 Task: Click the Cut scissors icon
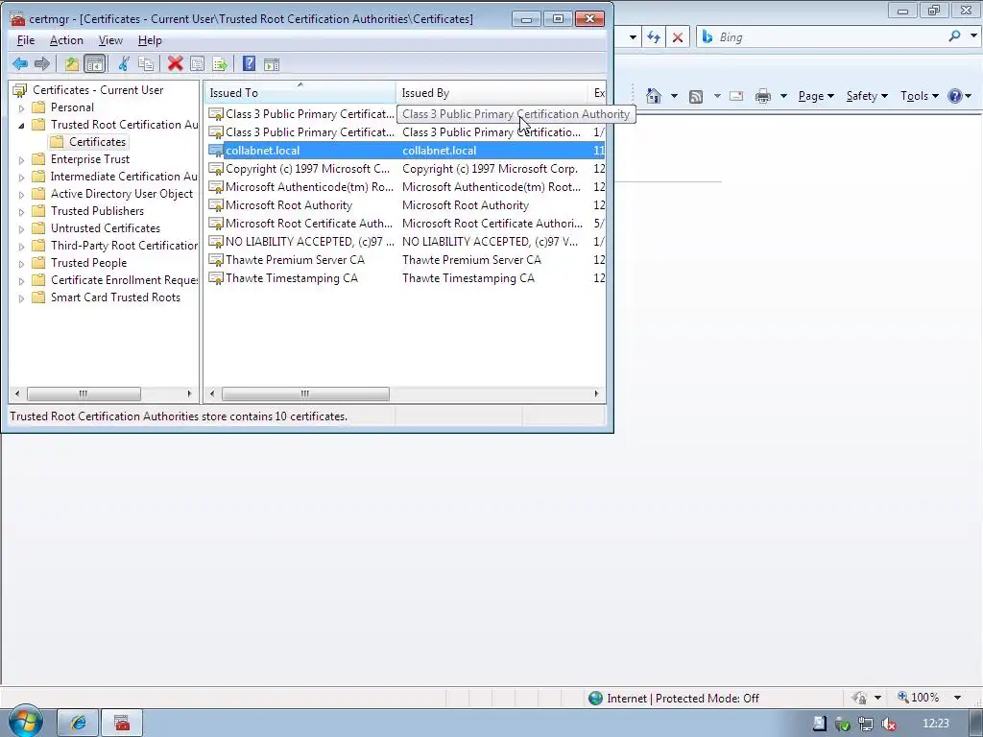click(124, 64)
